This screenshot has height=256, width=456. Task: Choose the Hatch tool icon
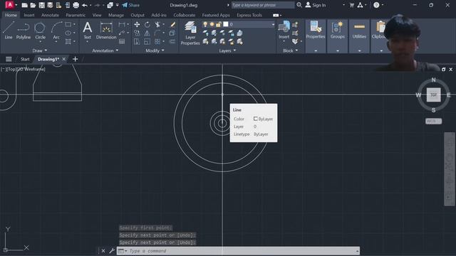pyautogui.click(x=68, y=41)
